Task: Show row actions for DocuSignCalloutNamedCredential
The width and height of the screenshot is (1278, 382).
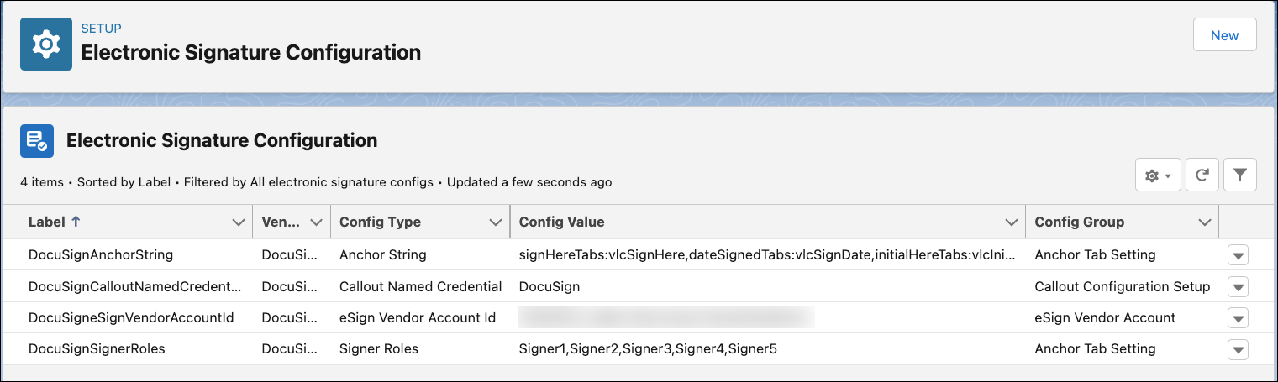Action: tap(1238, 287)
